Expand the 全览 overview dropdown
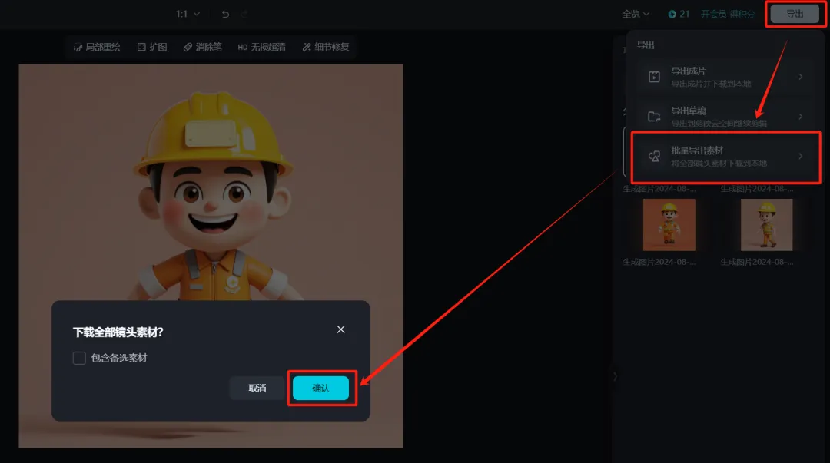The height and width of the screenshot is (463, 830). [636, 14]
